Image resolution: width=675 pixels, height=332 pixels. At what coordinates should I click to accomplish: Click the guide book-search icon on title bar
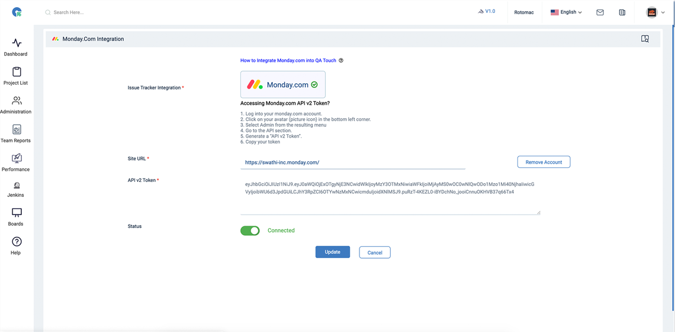coord(645,38)
